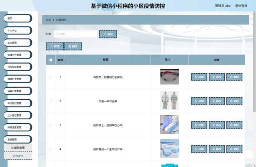Click the 查询 search button
The height and width of the screenshot is (167, 256).
[x=108, y=34]
